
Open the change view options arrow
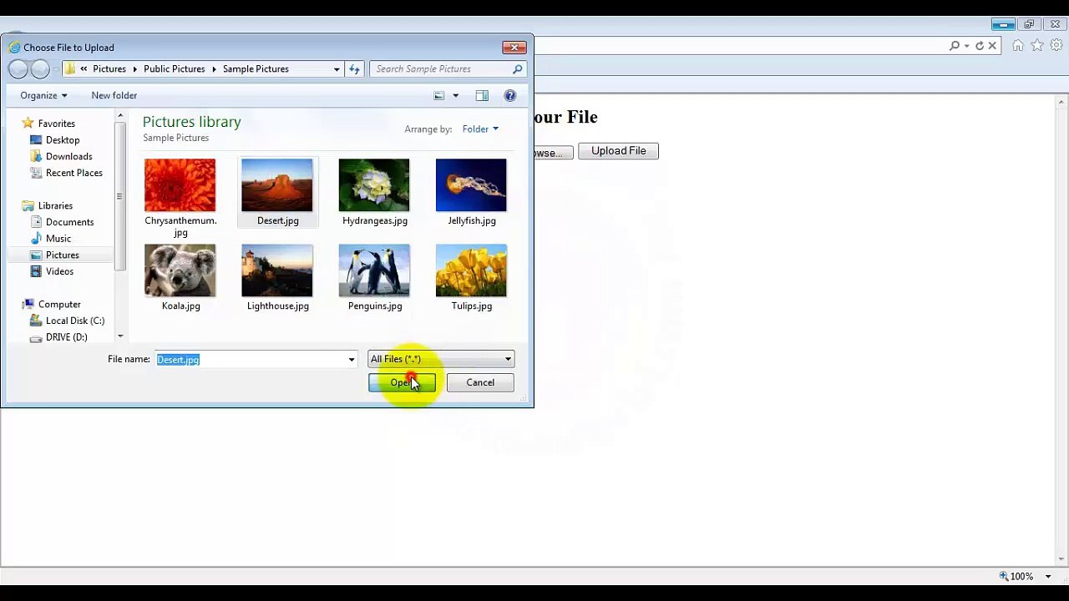(x=455, y=96)
